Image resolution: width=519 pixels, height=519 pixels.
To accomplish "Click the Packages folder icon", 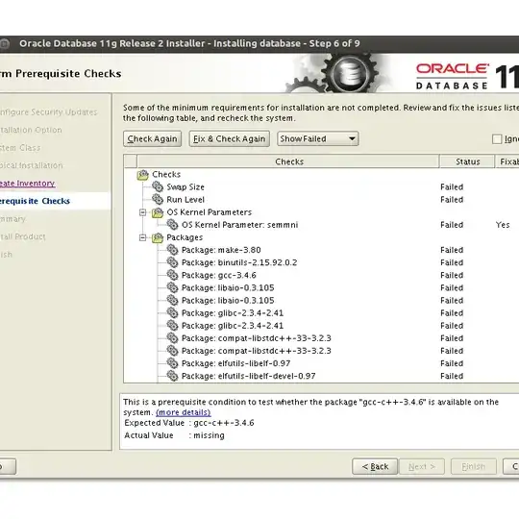I will point(158,237).
